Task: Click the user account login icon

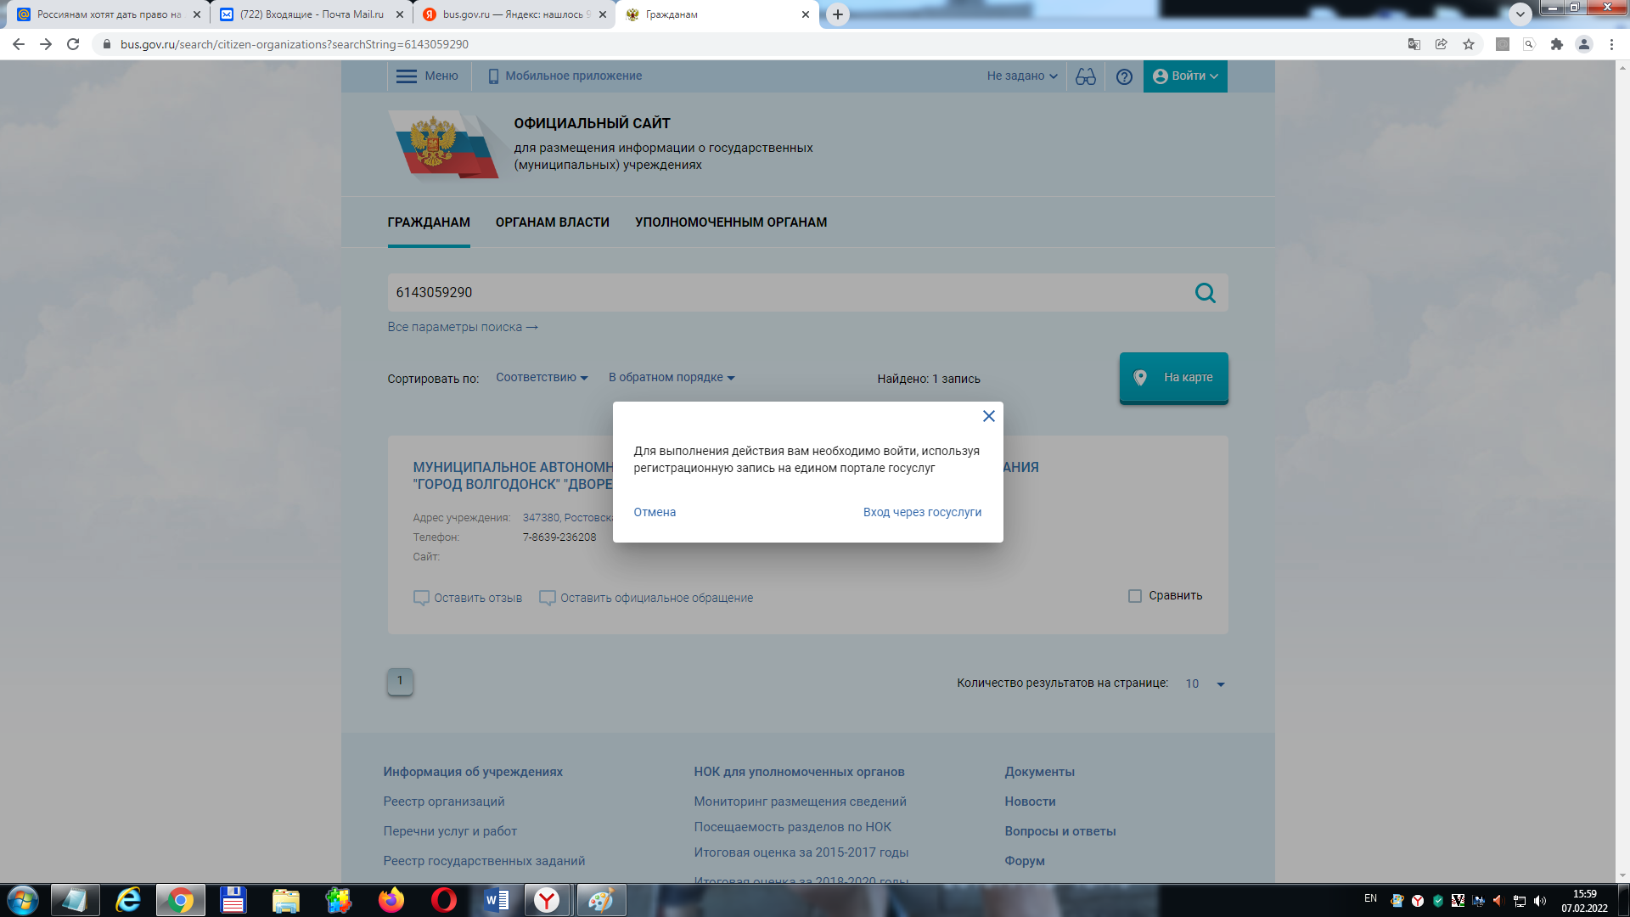Action: point(1164,75)
